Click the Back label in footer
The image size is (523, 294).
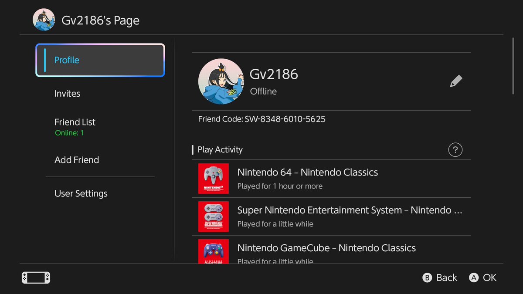point(447,278)
